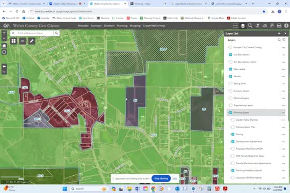Image resolution: width=290 pixels, height=193 pixels.
Task: Click the Stop sharing button
Action: pyautogui.click(x=161, y=179)
